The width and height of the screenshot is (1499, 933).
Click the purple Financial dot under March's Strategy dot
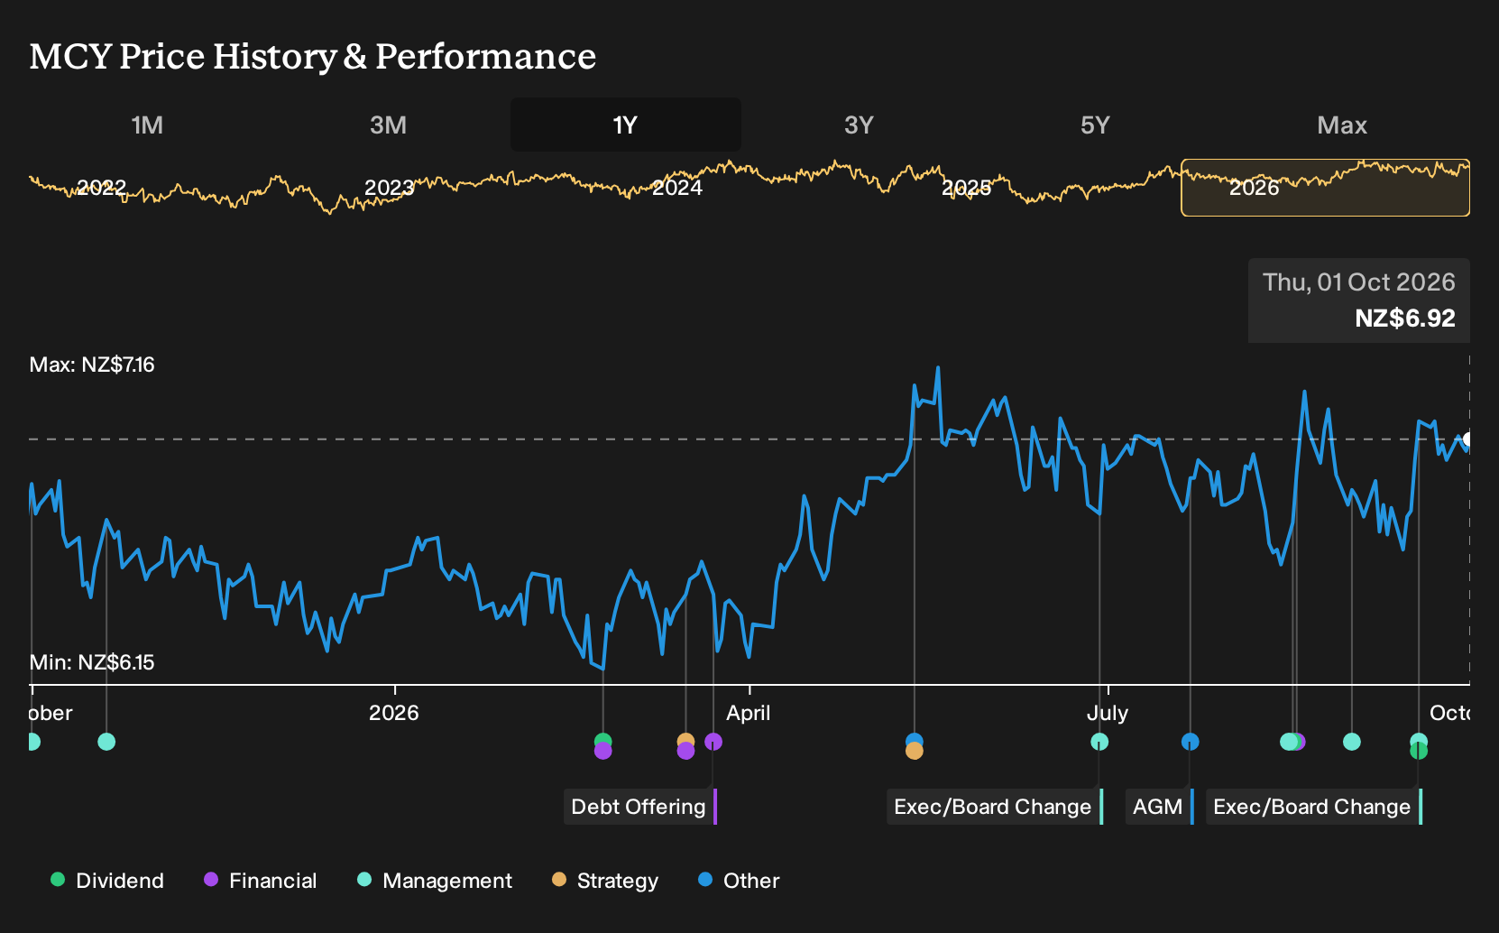685,751
